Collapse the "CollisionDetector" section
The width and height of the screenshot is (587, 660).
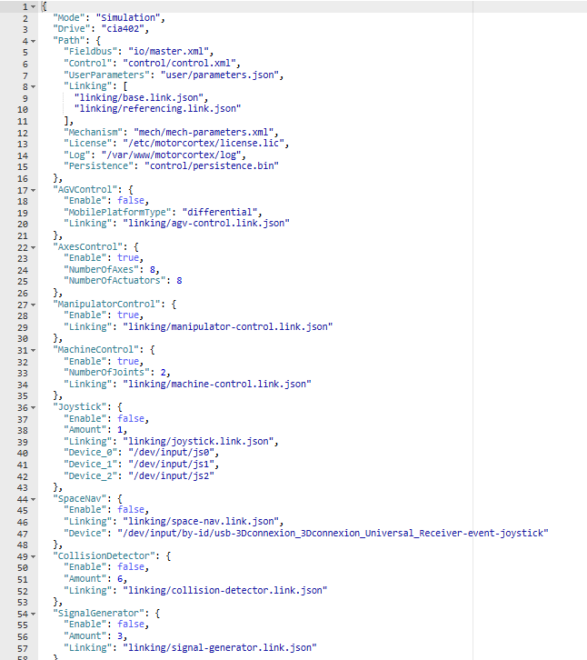[34, 555]
